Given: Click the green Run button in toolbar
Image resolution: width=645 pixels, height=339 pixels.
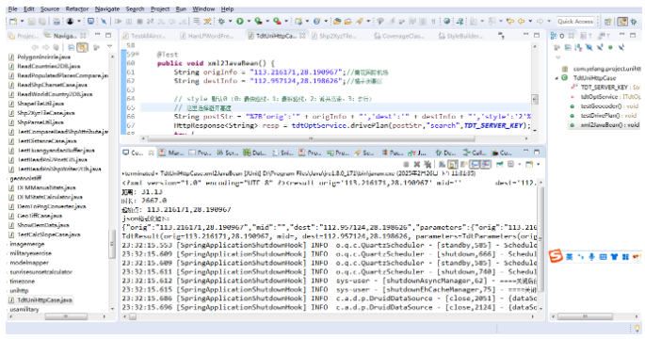Looking at the screenshot, I should (x=240, y=21).
